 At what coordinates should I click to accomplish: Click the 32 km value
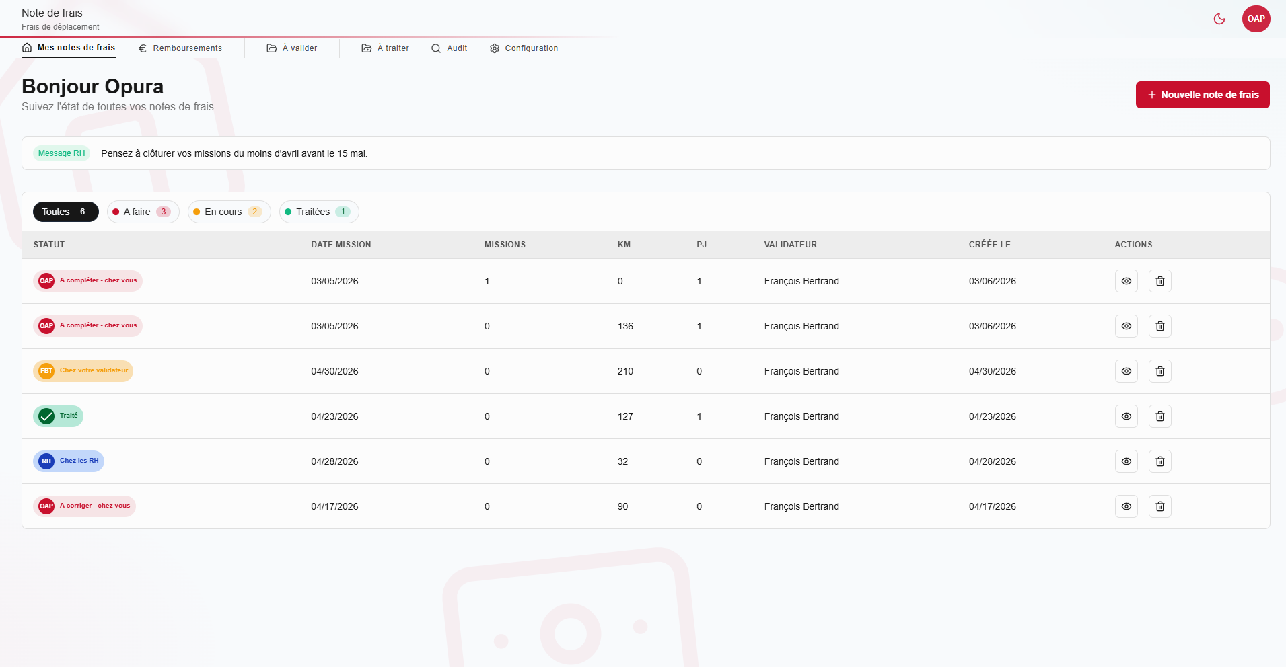622,461
